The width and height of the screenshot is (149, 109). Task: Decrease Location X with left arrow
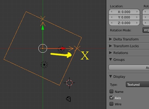click(112, 12)
